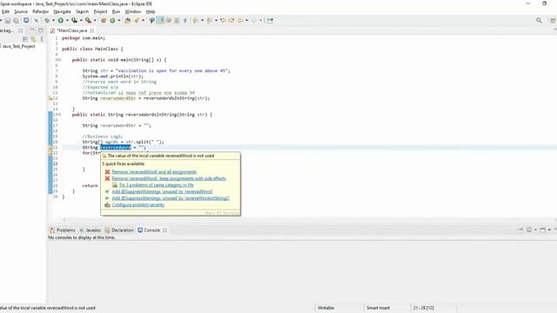Open Package Explorer view menu icon

coord(42,39)
